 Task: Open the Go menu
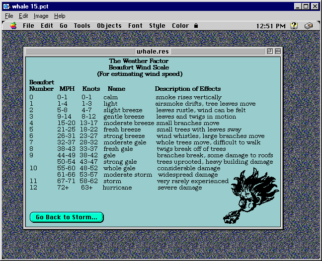pyautogui.click(x=64, y=26)
